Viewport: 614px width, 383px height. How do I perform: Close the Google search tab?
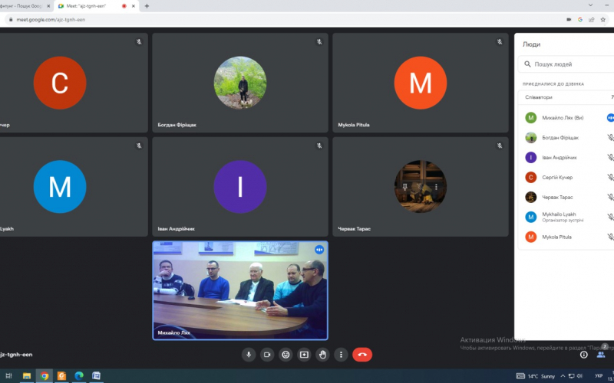coord(48,6)
